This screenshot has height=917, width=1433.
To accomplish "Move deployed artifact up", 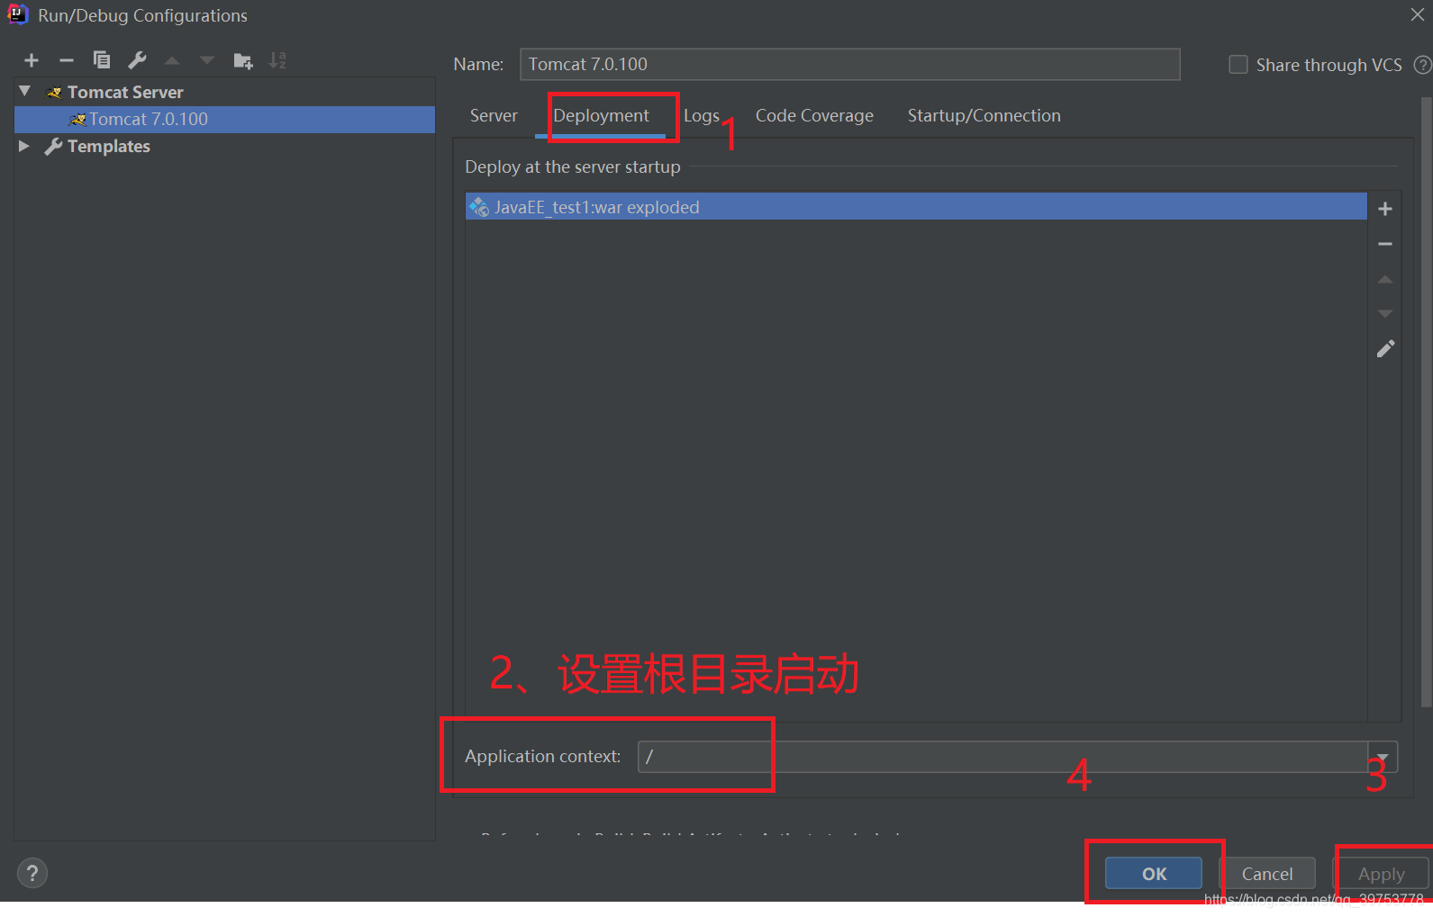I will [x=1385, y=279].
